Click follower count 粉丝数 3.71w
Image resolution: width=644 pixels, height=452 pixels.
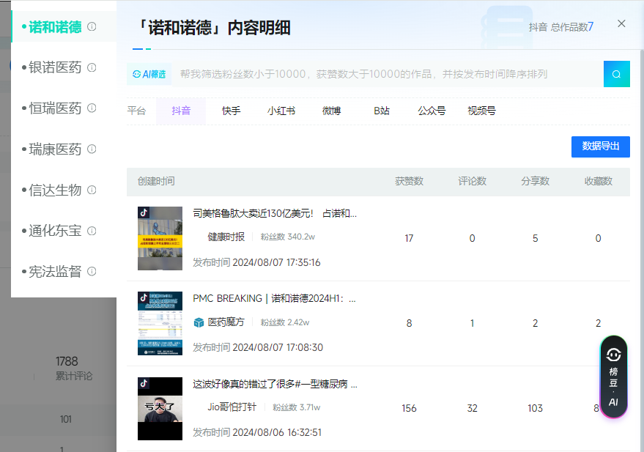click(297, 407)
